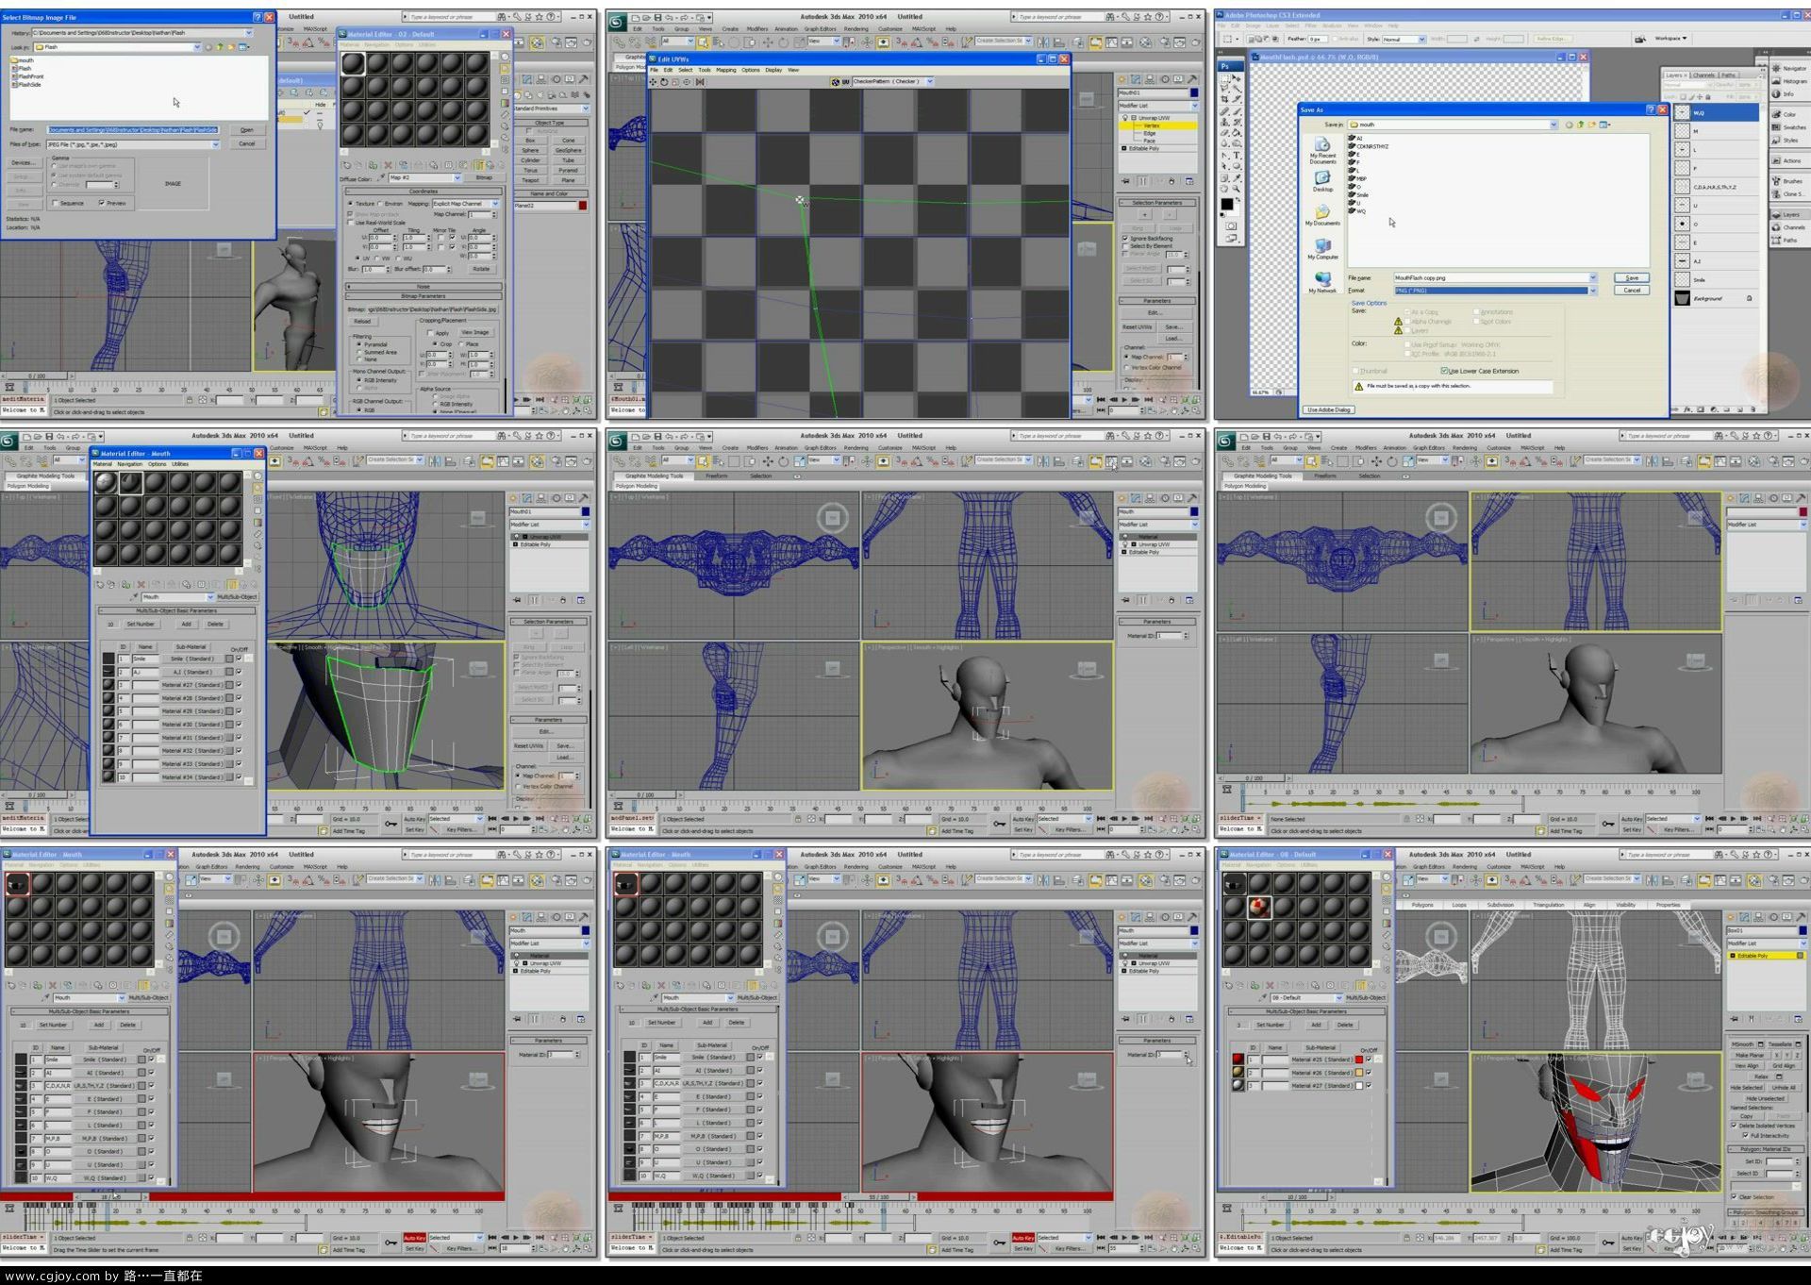Click lock icon on Photoshop Background layer
The width and height of the screenshot is (1811, 1285).
point(1750,298)
